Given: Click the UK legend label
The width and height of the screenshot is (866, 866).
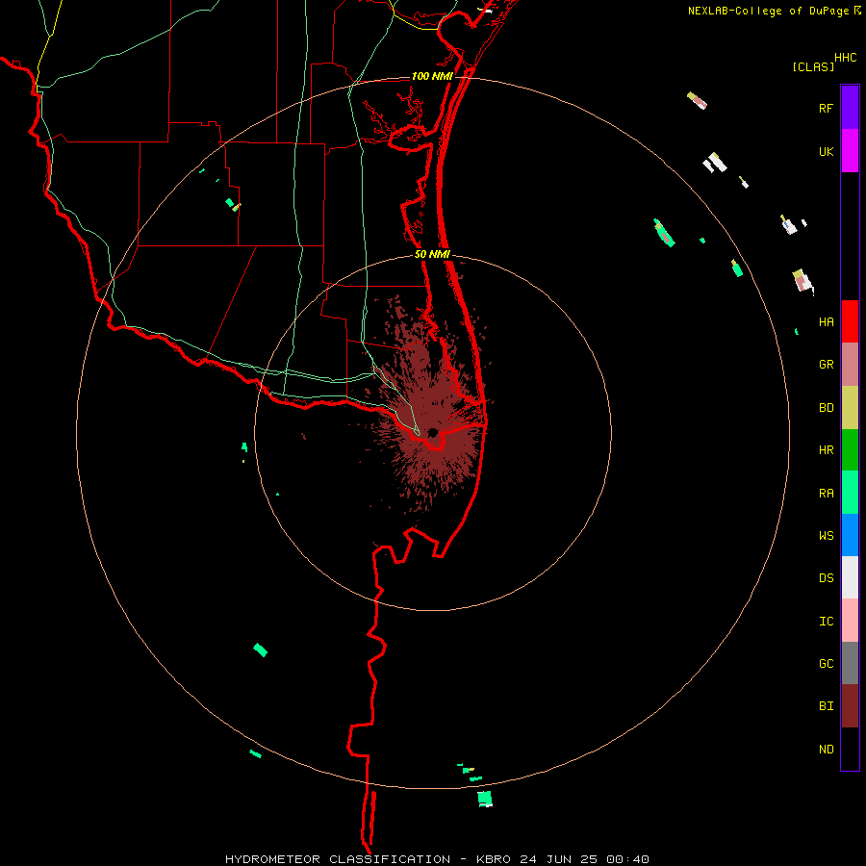Looking at the screenshot, I should pos(826,151).
